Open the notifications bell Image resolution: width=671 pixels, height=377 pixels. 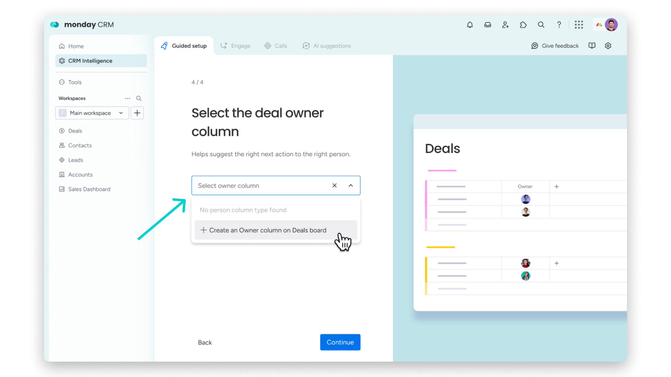coord(470,25)
